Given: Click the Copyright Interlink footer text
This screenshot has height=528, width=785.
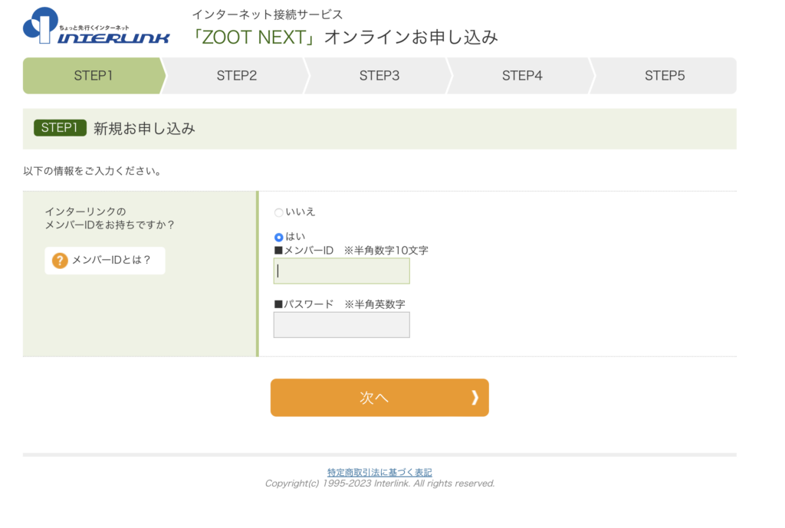Looking at the screenshot, I should tap(379, 484).
